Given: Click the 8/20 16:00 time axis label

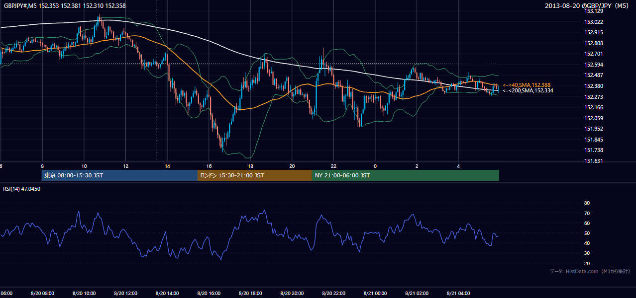Looking at the screenshot, I should coord(209,294).
